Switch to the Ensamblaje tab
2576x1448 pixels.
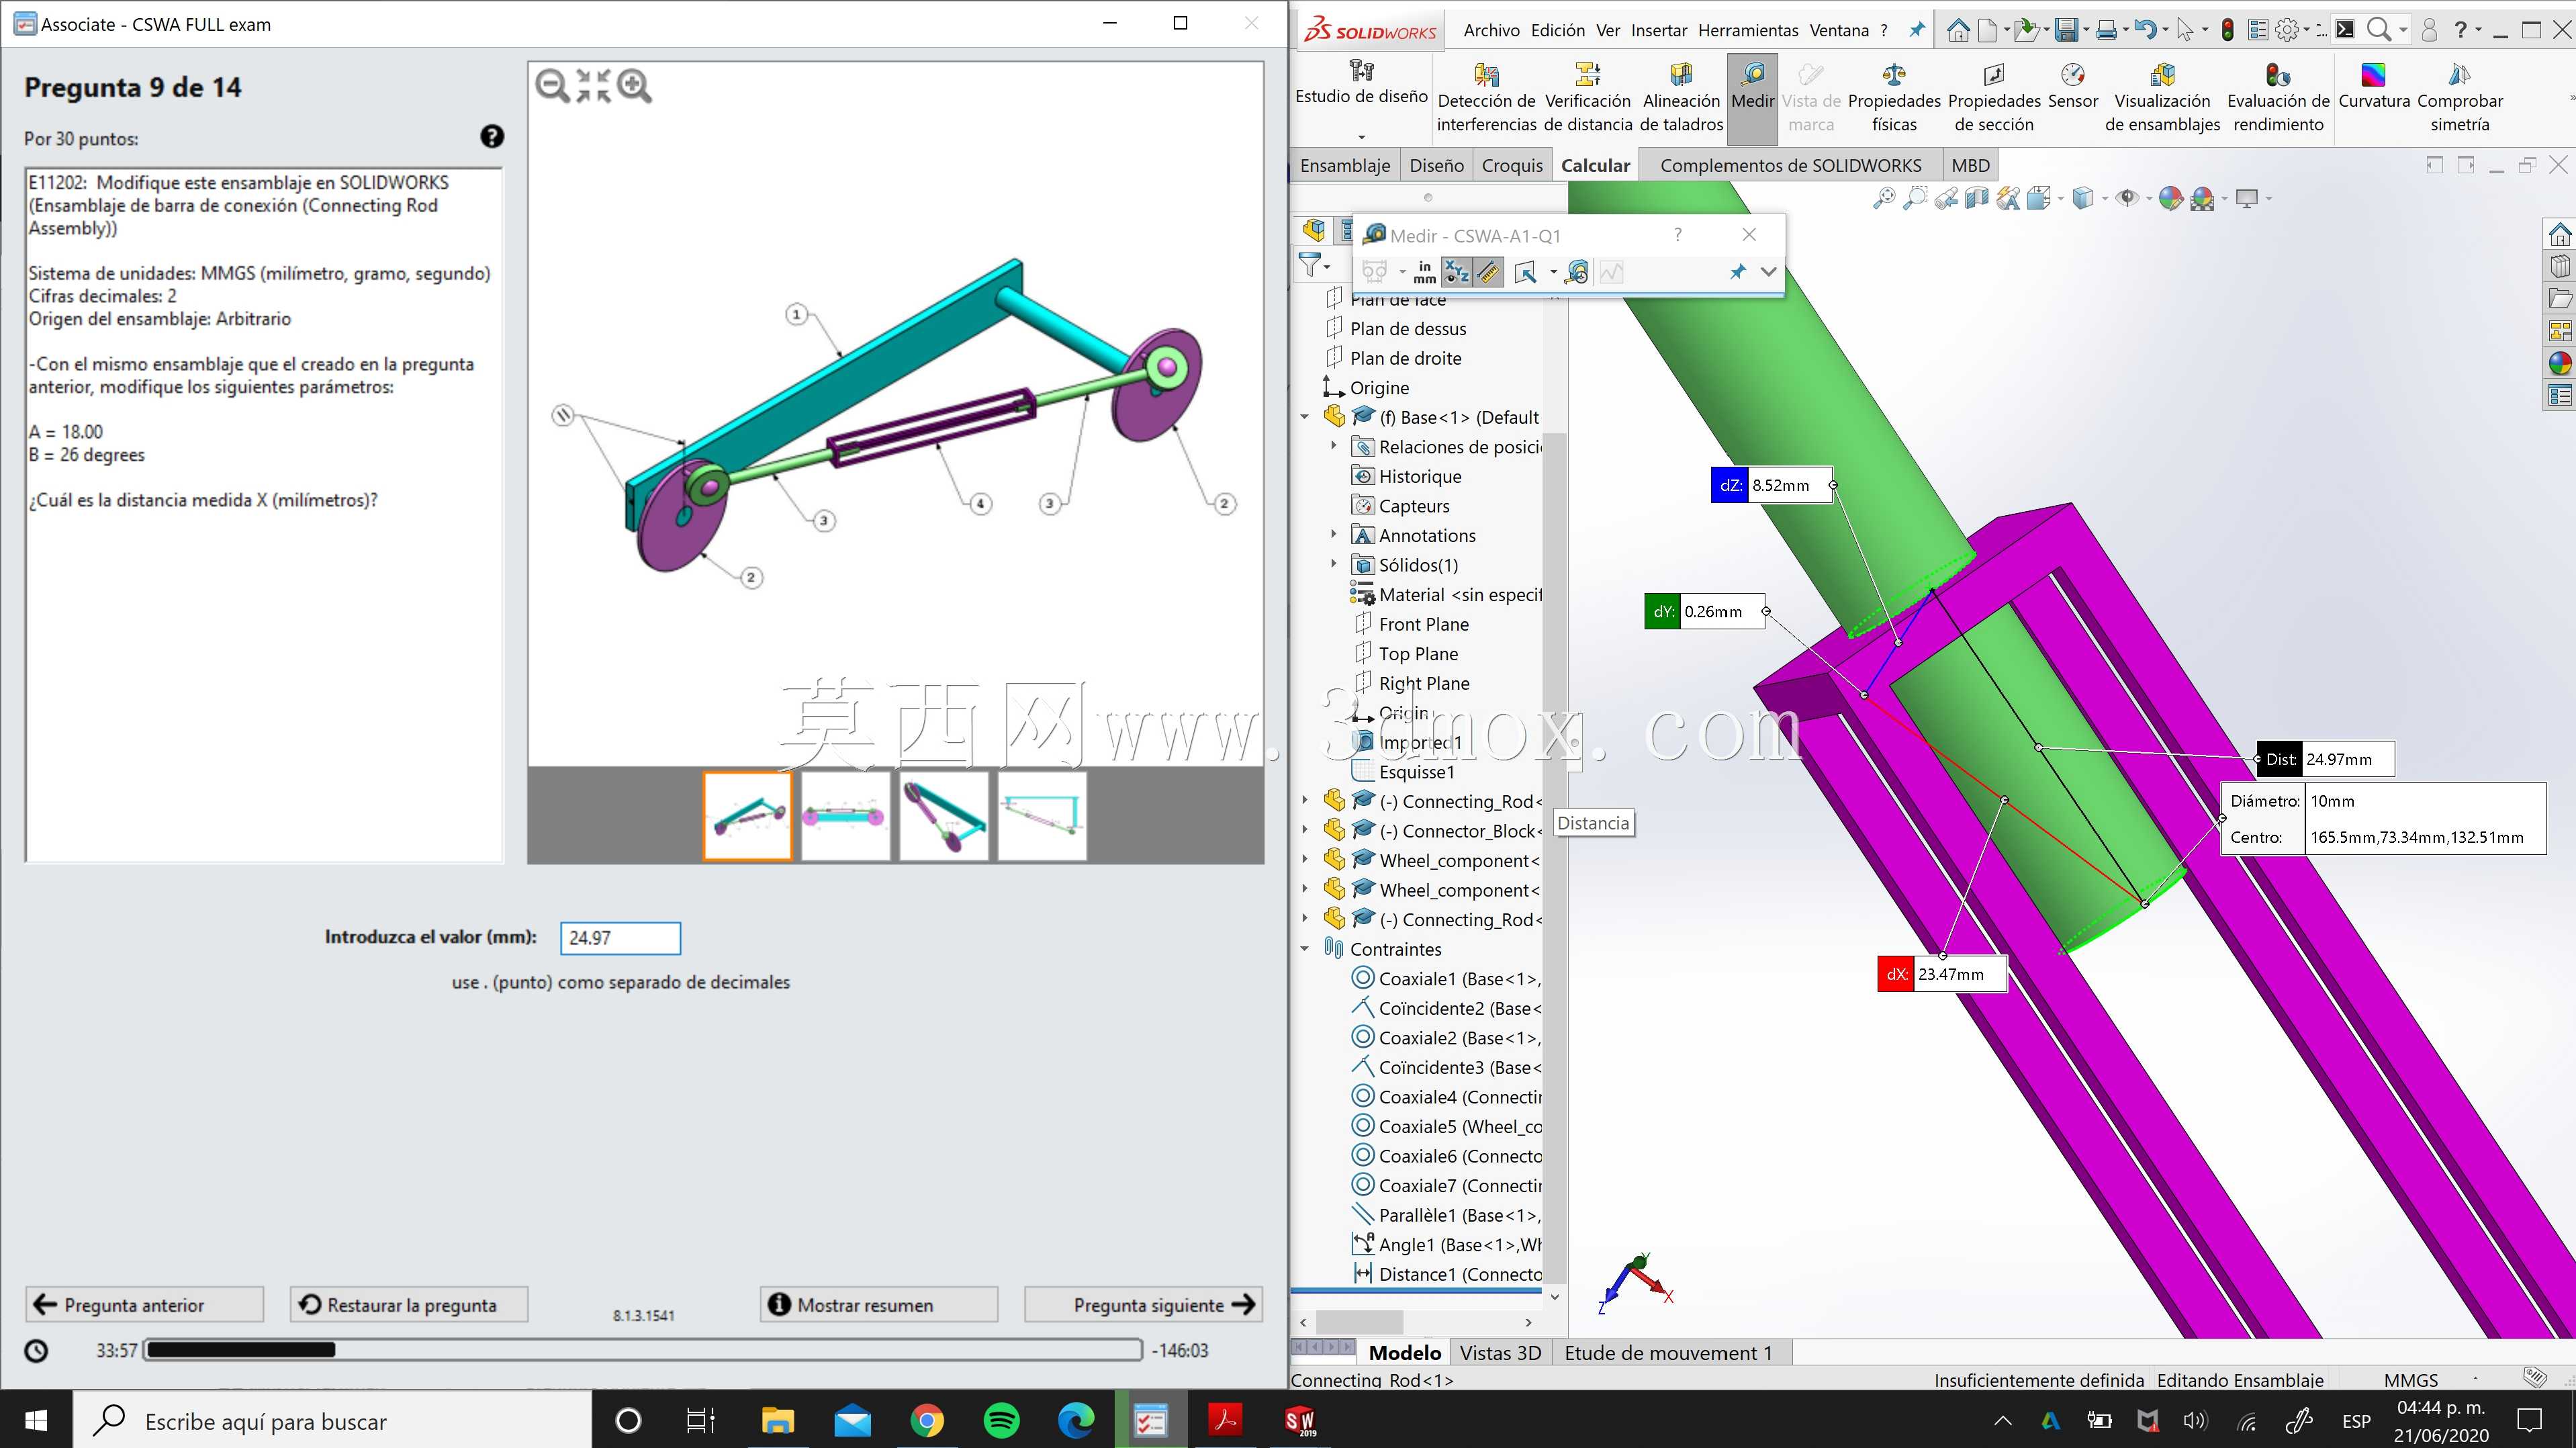[1344, 165]
